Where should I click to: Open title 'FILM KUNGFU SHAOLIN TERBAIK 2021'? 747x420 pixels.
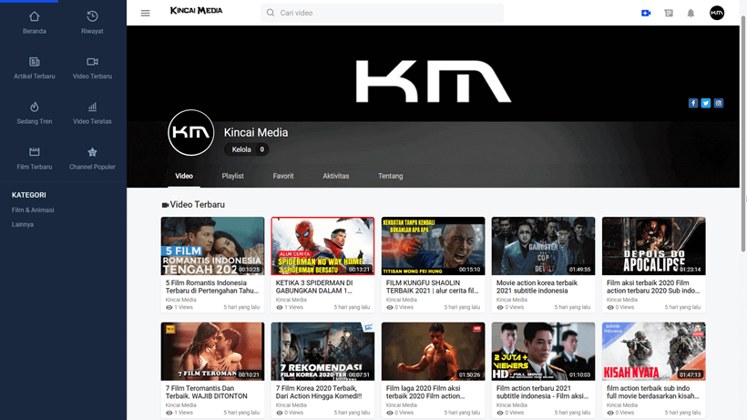click(x=432, y=287)
